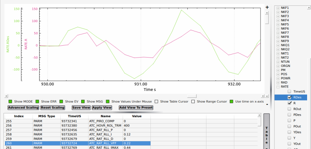Expand the NTUN tree node
The height and width of the screenshot is (149, 311).
(278, 62)
